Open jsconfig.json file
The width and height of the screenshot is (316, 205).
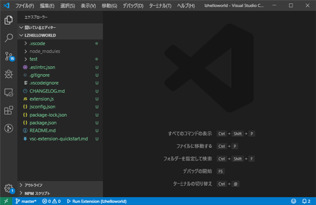(x=60, y=106)
